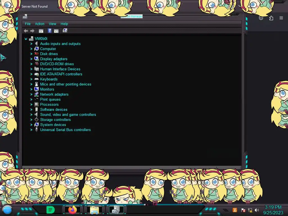Open Firefox menu hamburger button
Image resolution: width=288 pixels, height=216 pixels.
(281, 18)
